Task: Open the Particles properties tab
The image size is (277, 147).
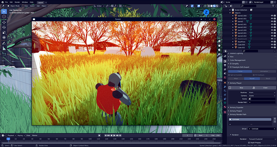Action: 225,91
